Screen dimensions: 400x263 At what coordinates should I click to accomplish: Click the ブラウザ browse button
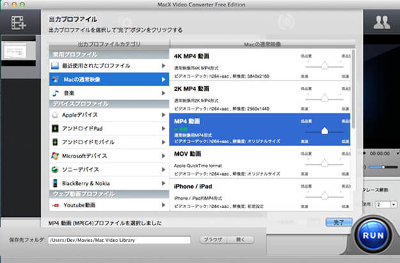(213, 240)
